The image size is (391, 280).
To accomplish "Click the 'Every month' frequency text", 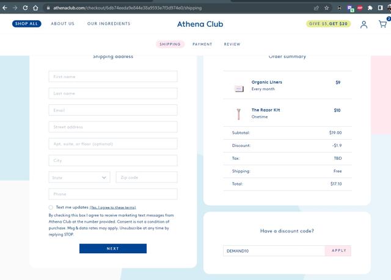I will click(263, 89).
